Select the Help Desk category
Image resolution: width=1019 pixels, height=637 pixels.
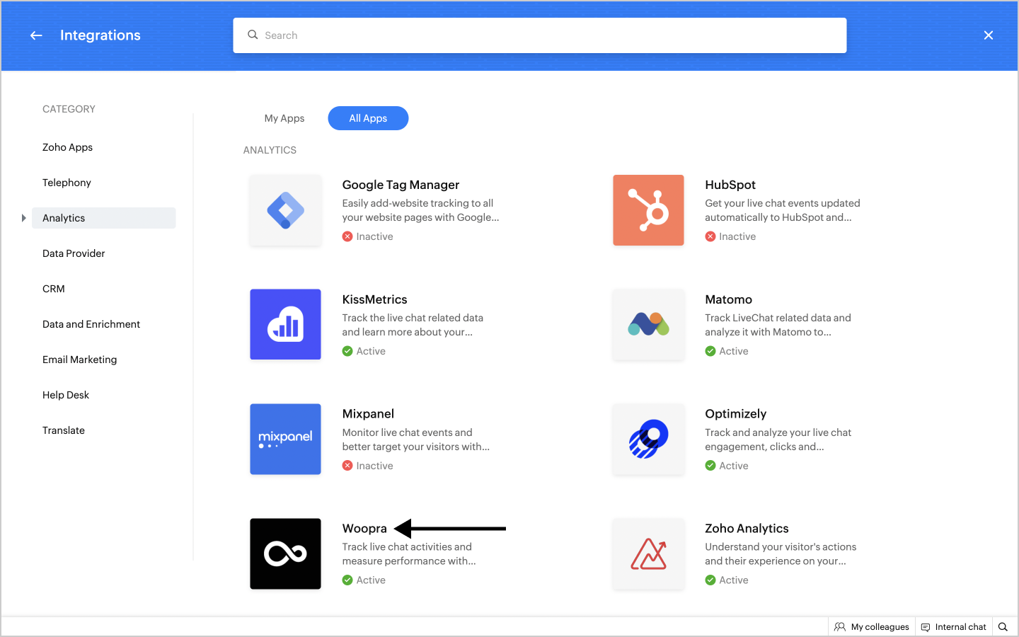click(66, 395)
